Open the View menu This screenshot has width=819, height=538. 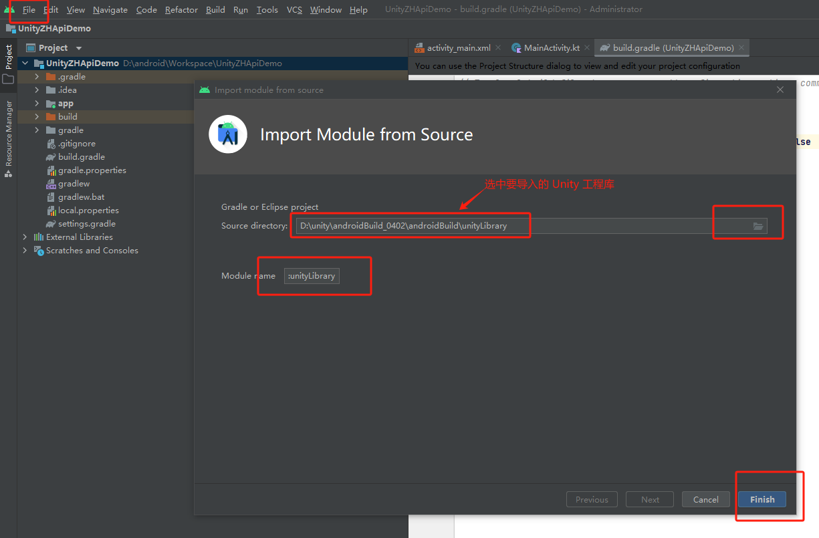(76, 9)
